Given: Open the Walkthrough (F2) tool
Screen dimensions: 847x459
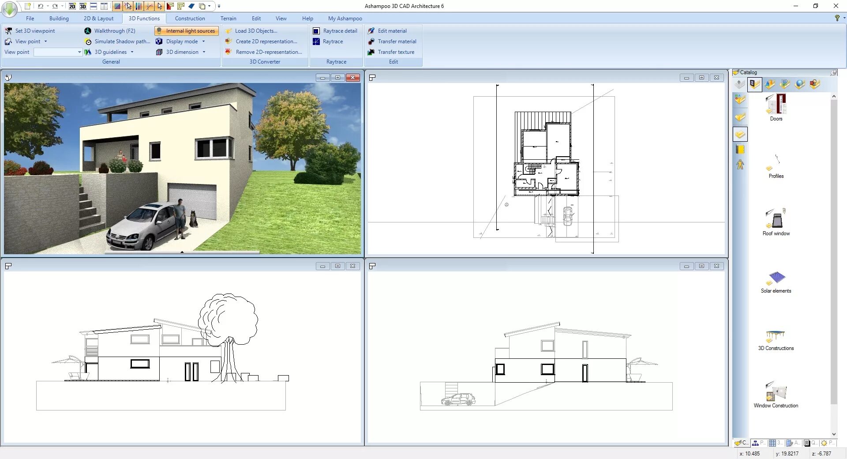Looking at the screenshot, I should tap(115, 30).
